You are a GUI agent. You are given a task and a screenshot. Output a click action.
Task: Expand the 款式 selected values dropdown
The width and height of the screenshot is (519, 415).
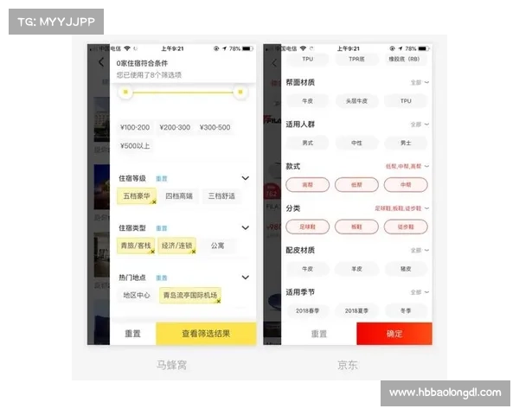407,166
